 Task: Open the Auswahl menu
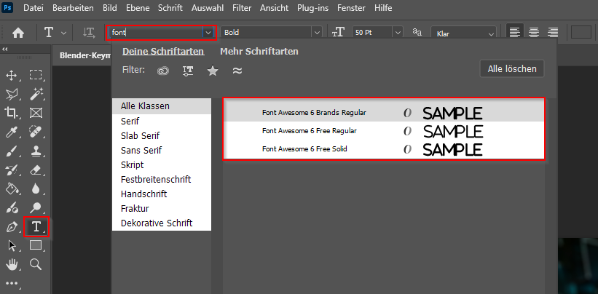(x=208, y=7)
